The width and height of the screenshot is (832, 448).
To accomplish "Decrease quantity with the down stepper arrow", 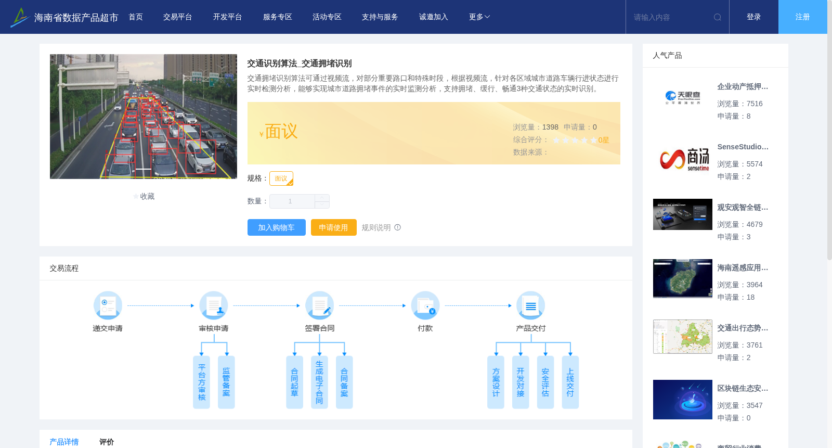I will pyautogui.click(x=322, y=205).
